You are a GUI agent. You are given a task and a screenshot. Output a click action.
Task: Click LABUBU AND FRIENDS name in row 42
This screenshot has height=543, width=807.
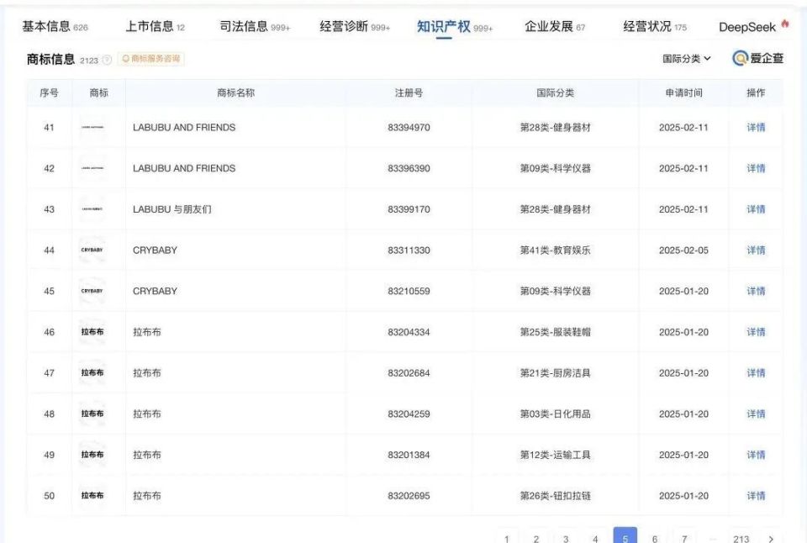click(184, 168)
